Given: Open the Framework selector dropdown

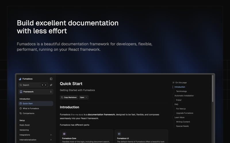Looking at the screenshot, I should point(36,92).
